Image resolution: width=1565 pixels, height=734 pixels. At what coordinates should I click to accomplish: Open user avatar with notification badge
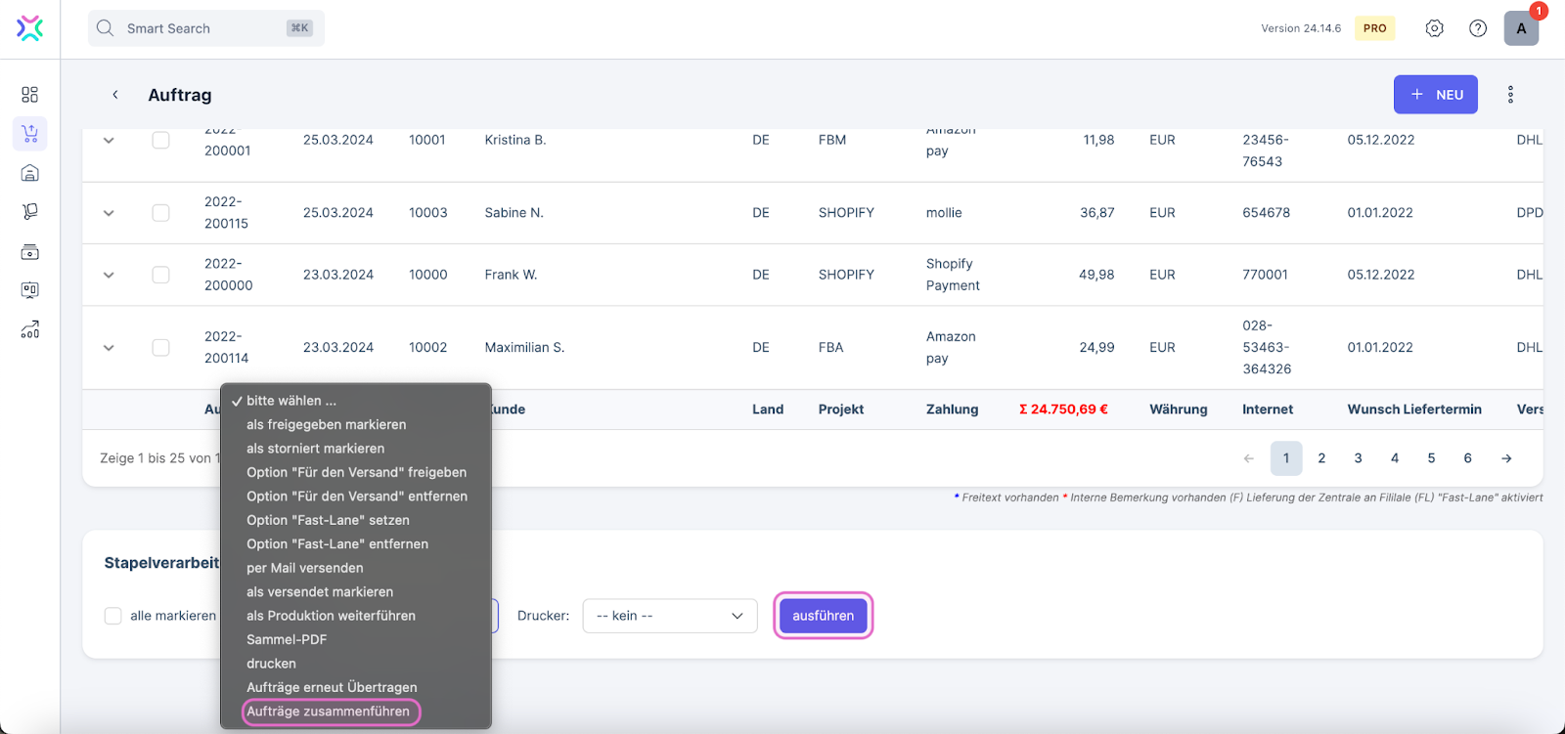(1521, 28)
